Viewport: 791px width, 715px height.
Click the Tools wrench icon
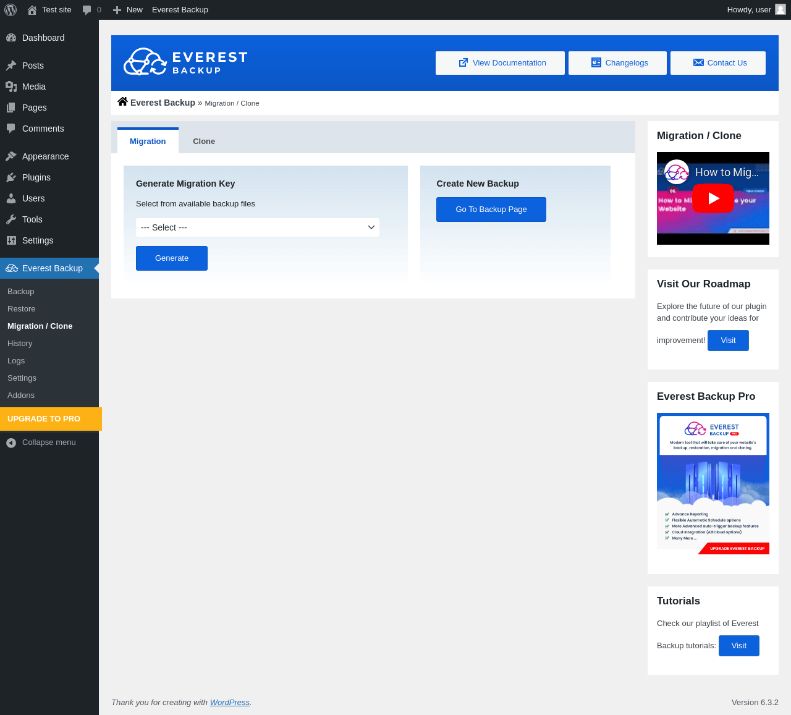(x=11, y=219)
